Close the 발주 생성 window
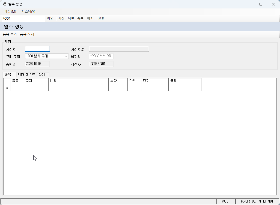The height and width of the screenshot is (205, 280). pyautogui.click(x=273, y=4)
